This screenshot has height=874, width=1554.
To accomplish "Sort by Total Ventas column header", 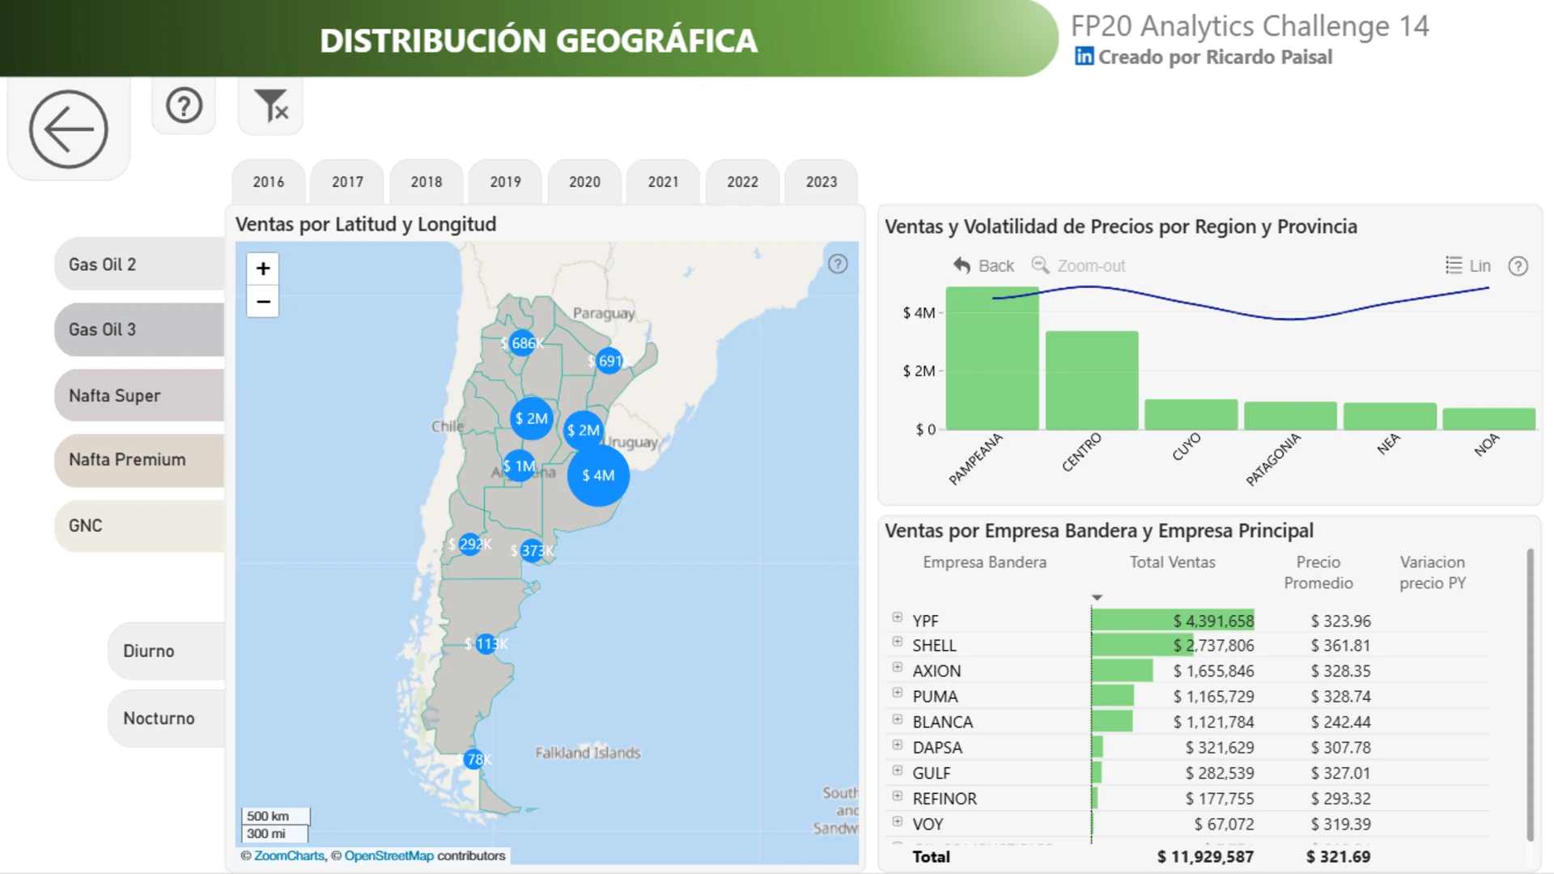I will tap(1173, 562).
